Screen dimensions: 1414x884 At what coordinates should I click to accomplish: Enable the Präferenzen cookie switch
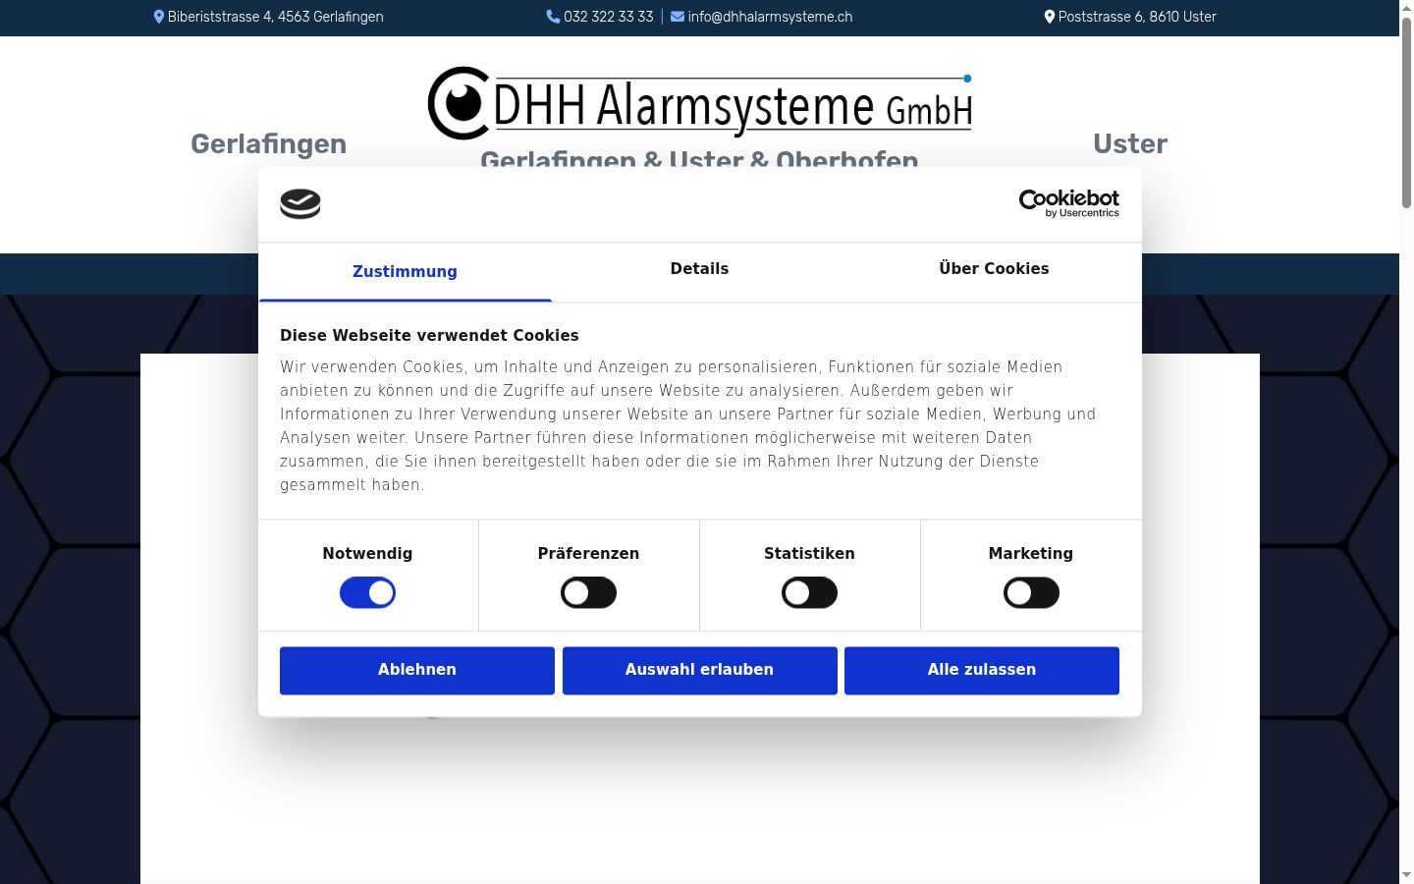[x=588, y=593]
